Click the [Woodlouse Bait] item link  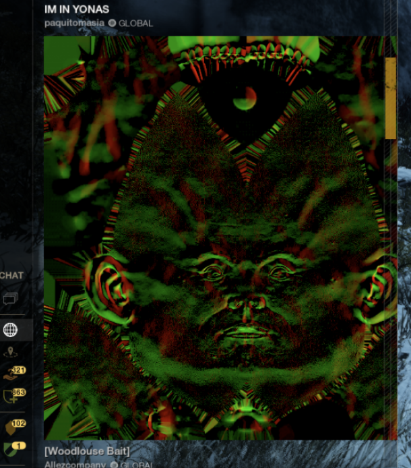(87, 451)
